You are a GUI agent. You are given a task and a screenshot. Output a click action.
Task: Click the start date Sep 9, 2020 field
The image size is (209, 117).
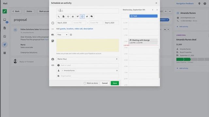pyautogui.click(x=64, y=23)
